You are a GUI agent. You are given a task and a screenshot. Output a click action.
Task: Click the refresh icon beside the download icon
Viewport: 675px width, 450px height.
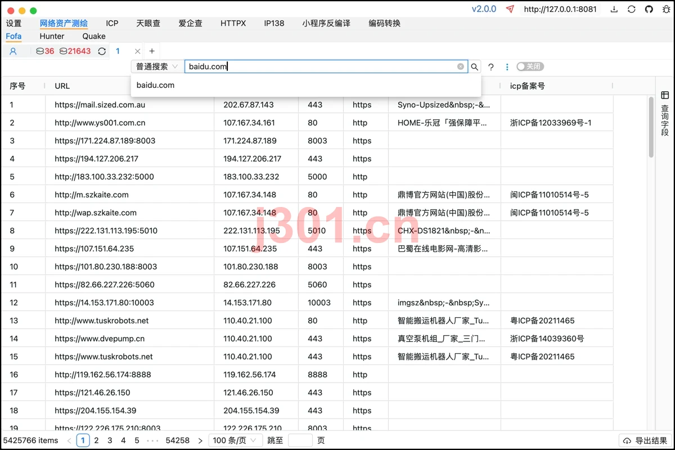pyautogui.click(x=632, y=9)
